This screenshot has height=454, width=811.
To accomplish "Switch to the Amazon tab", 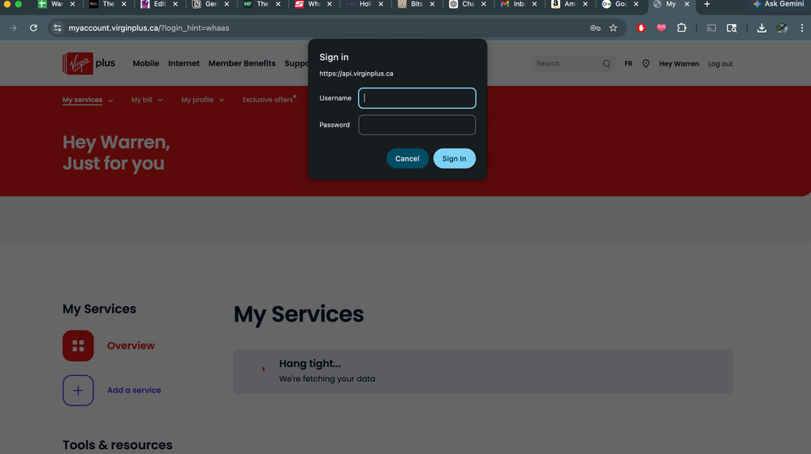I will [563, 4].
